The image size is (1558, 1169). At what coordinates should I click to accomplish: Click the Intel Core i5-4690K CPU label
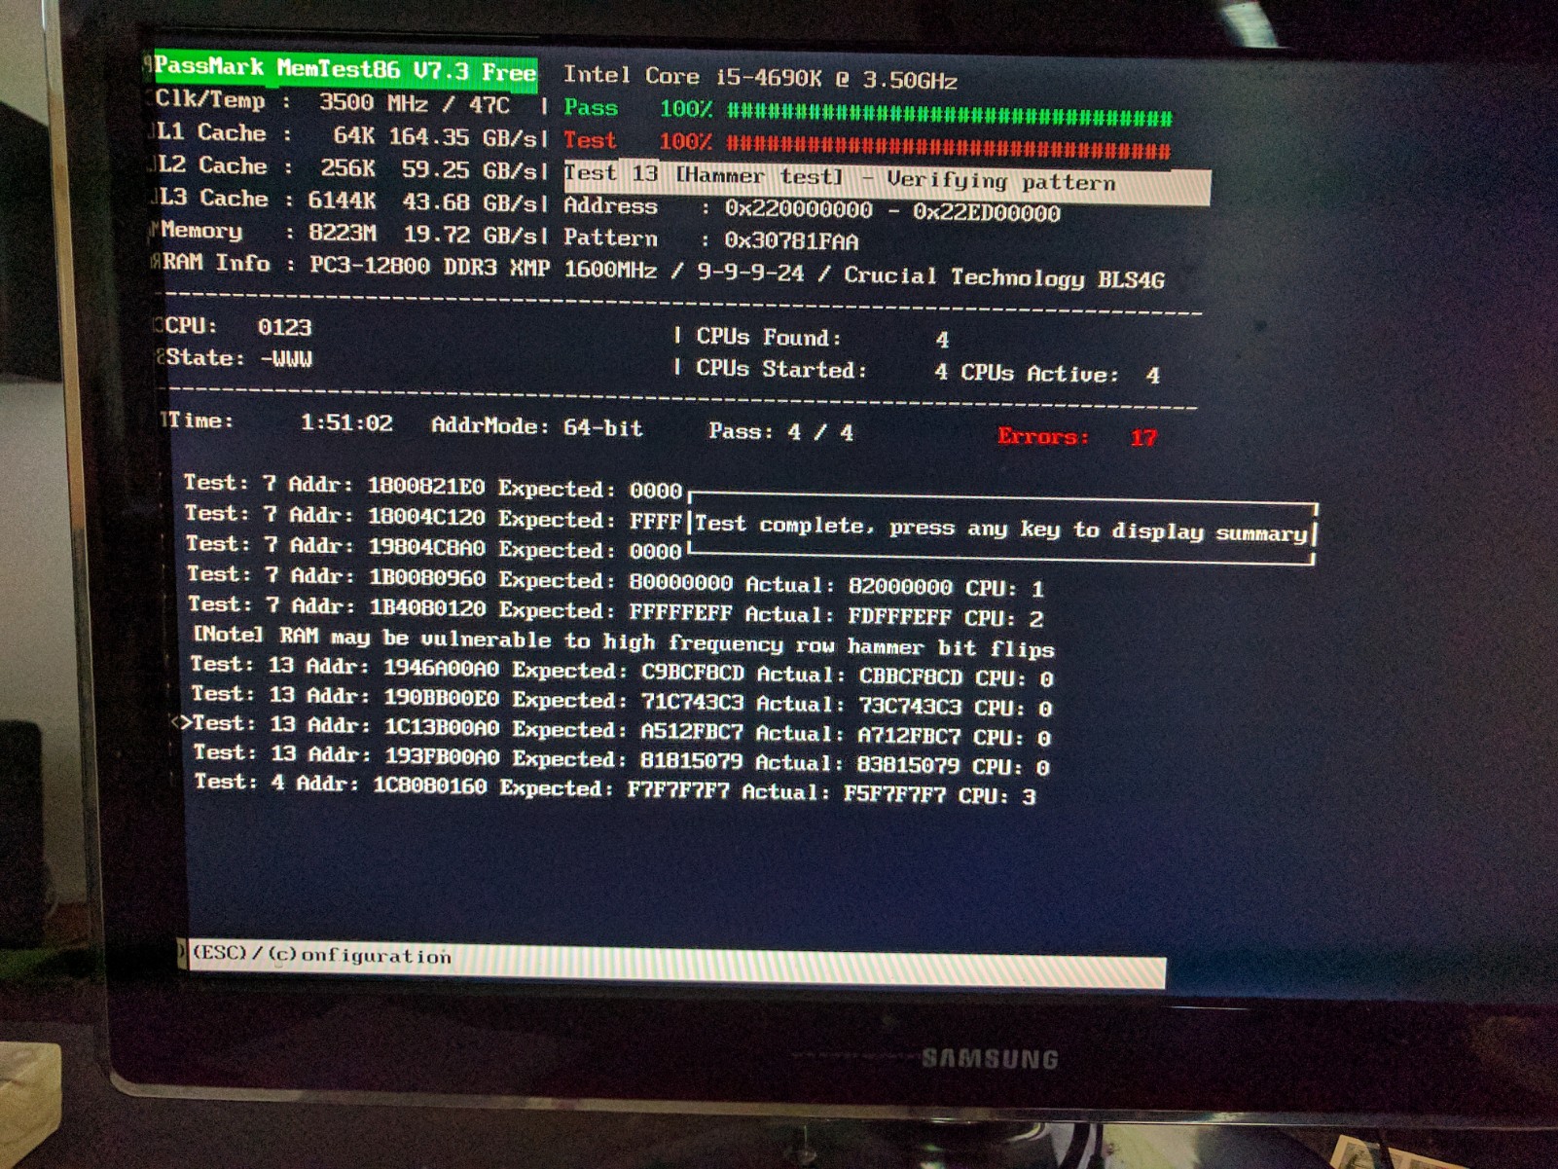[x=760, y=78]
